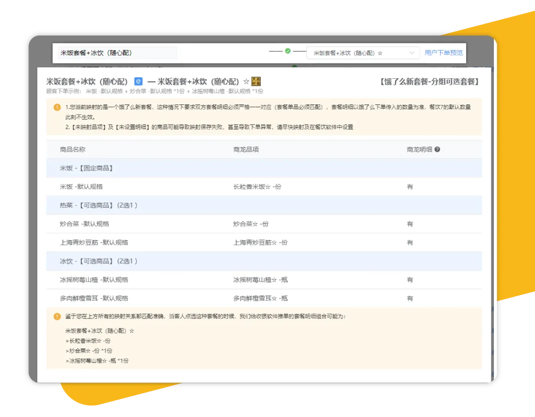Select the 热菜 -【可选商品】(2选1) group row
Image resolution: width=535 pixels, height=417 pixels.
click(264, 206)
